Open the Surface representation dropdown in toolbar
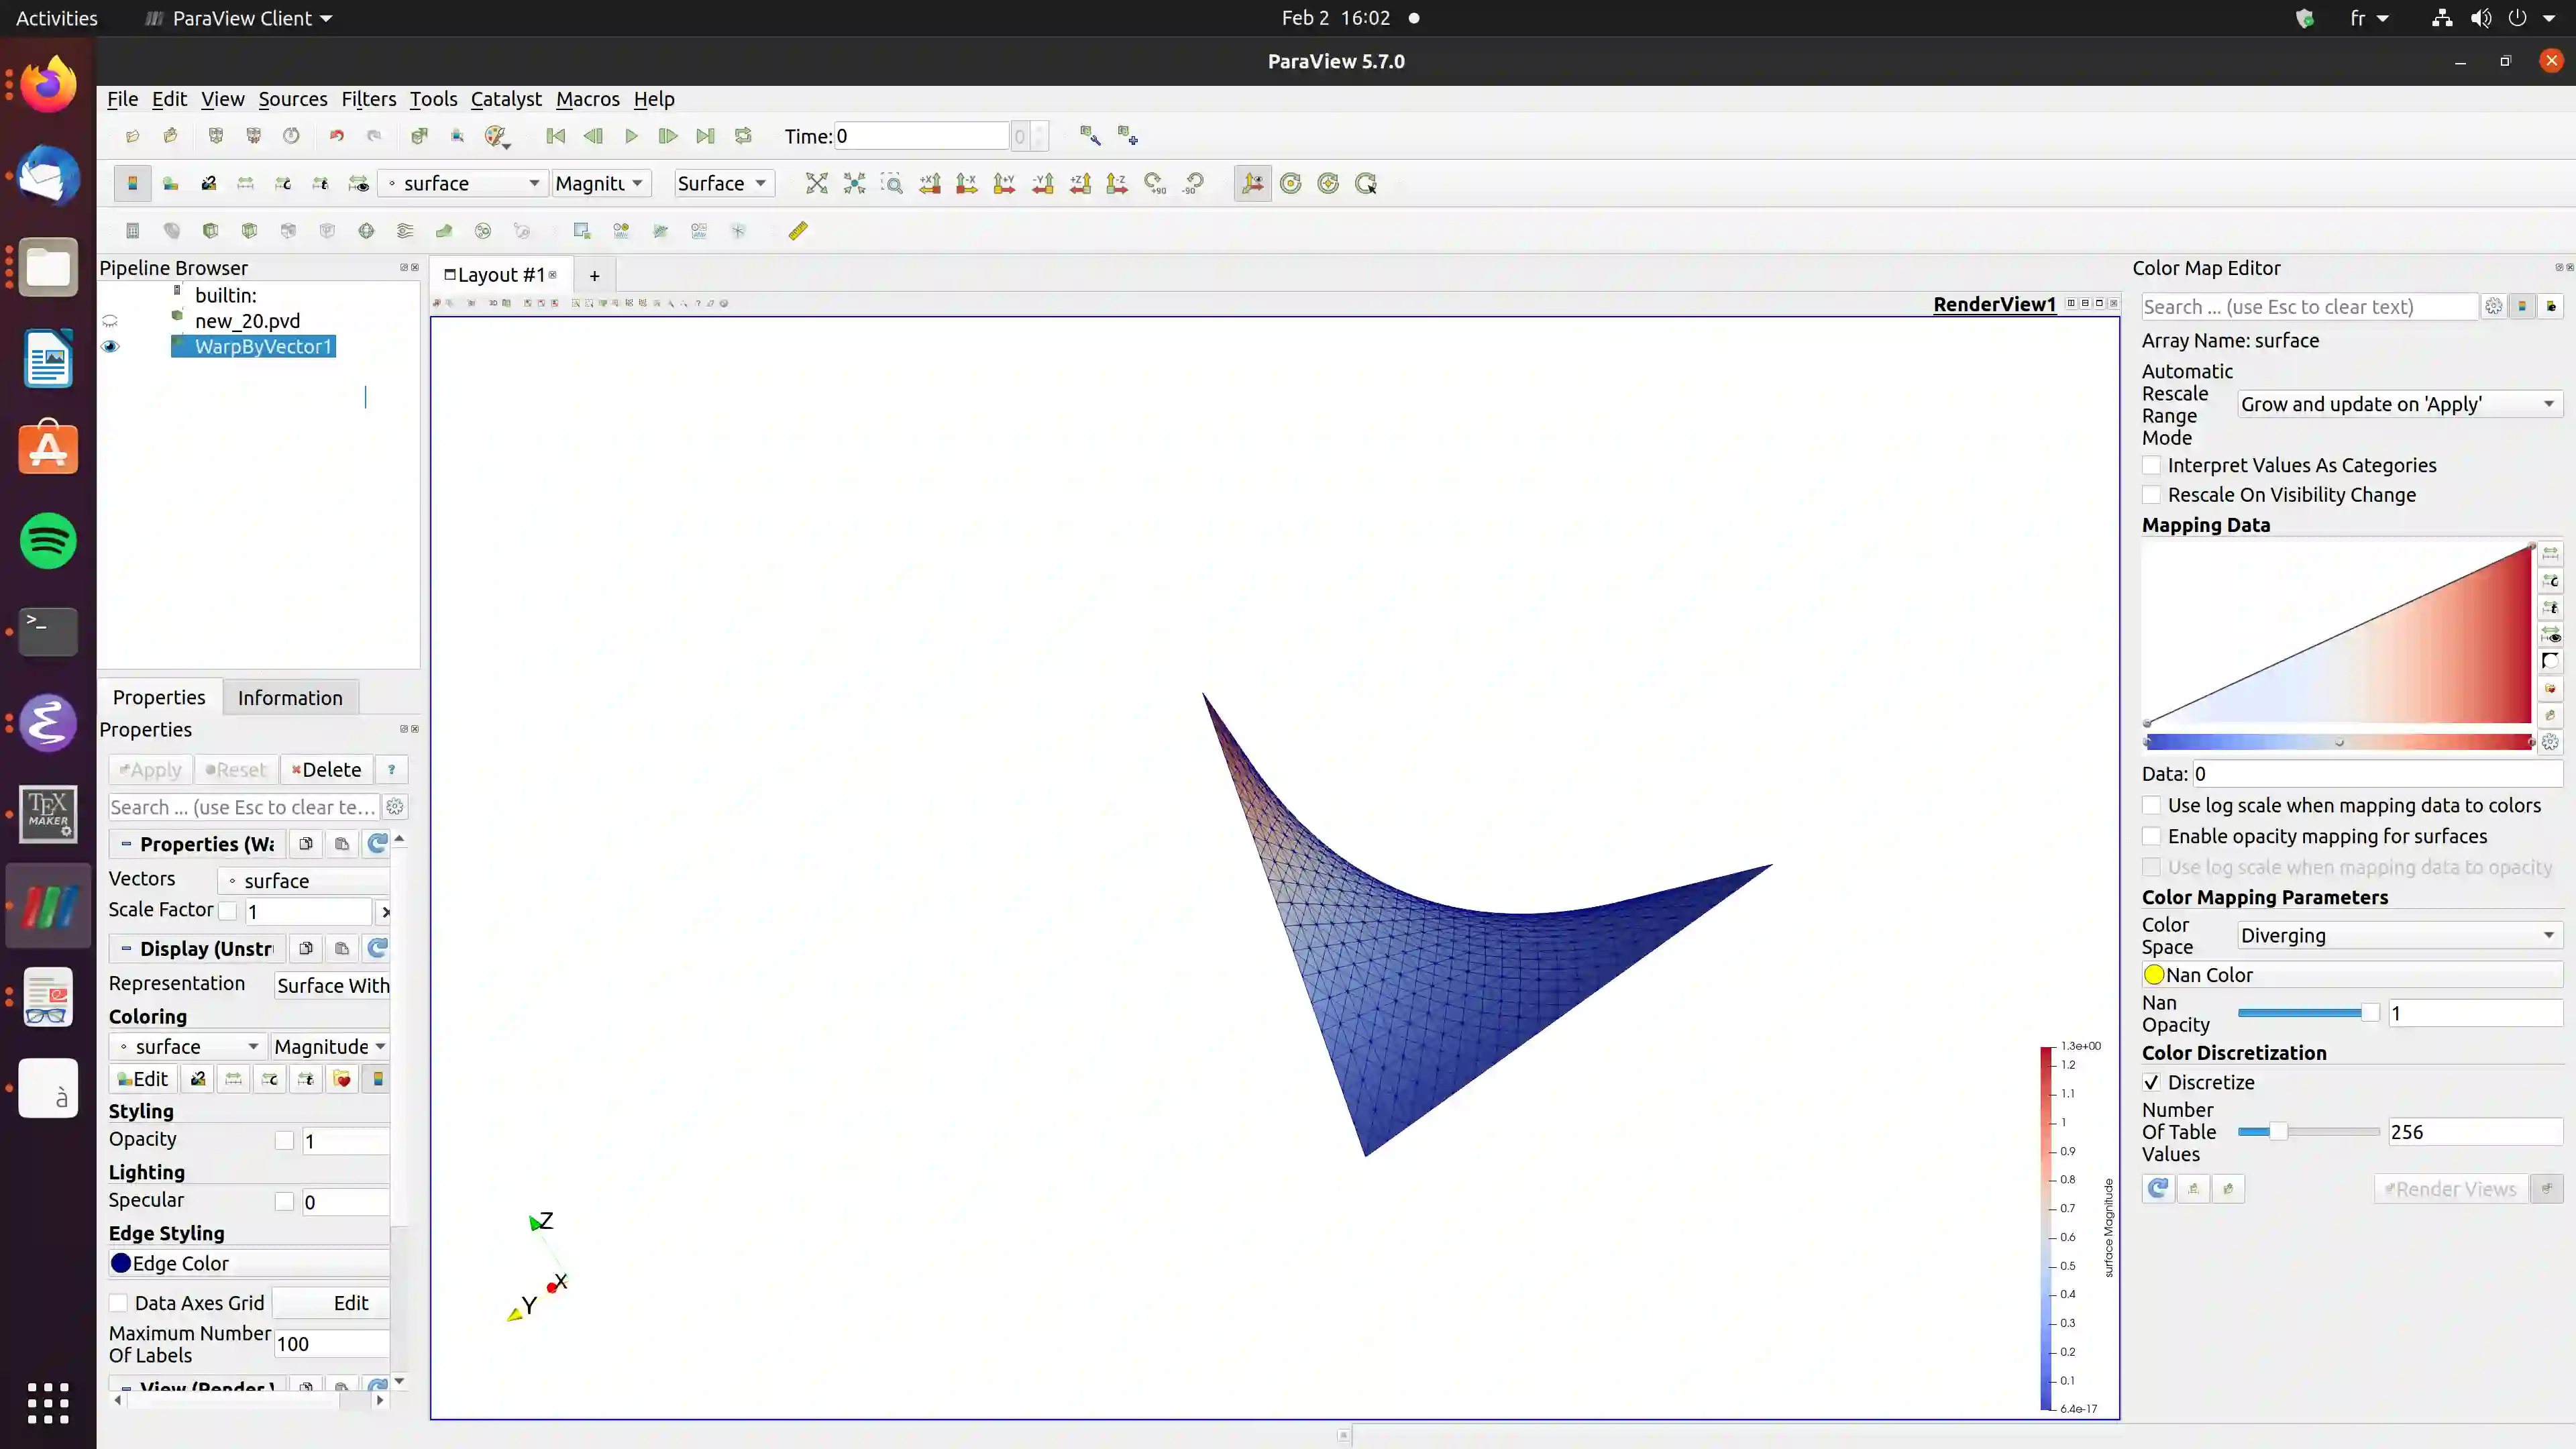2576x1449 pixels. (x=722, y=183)
